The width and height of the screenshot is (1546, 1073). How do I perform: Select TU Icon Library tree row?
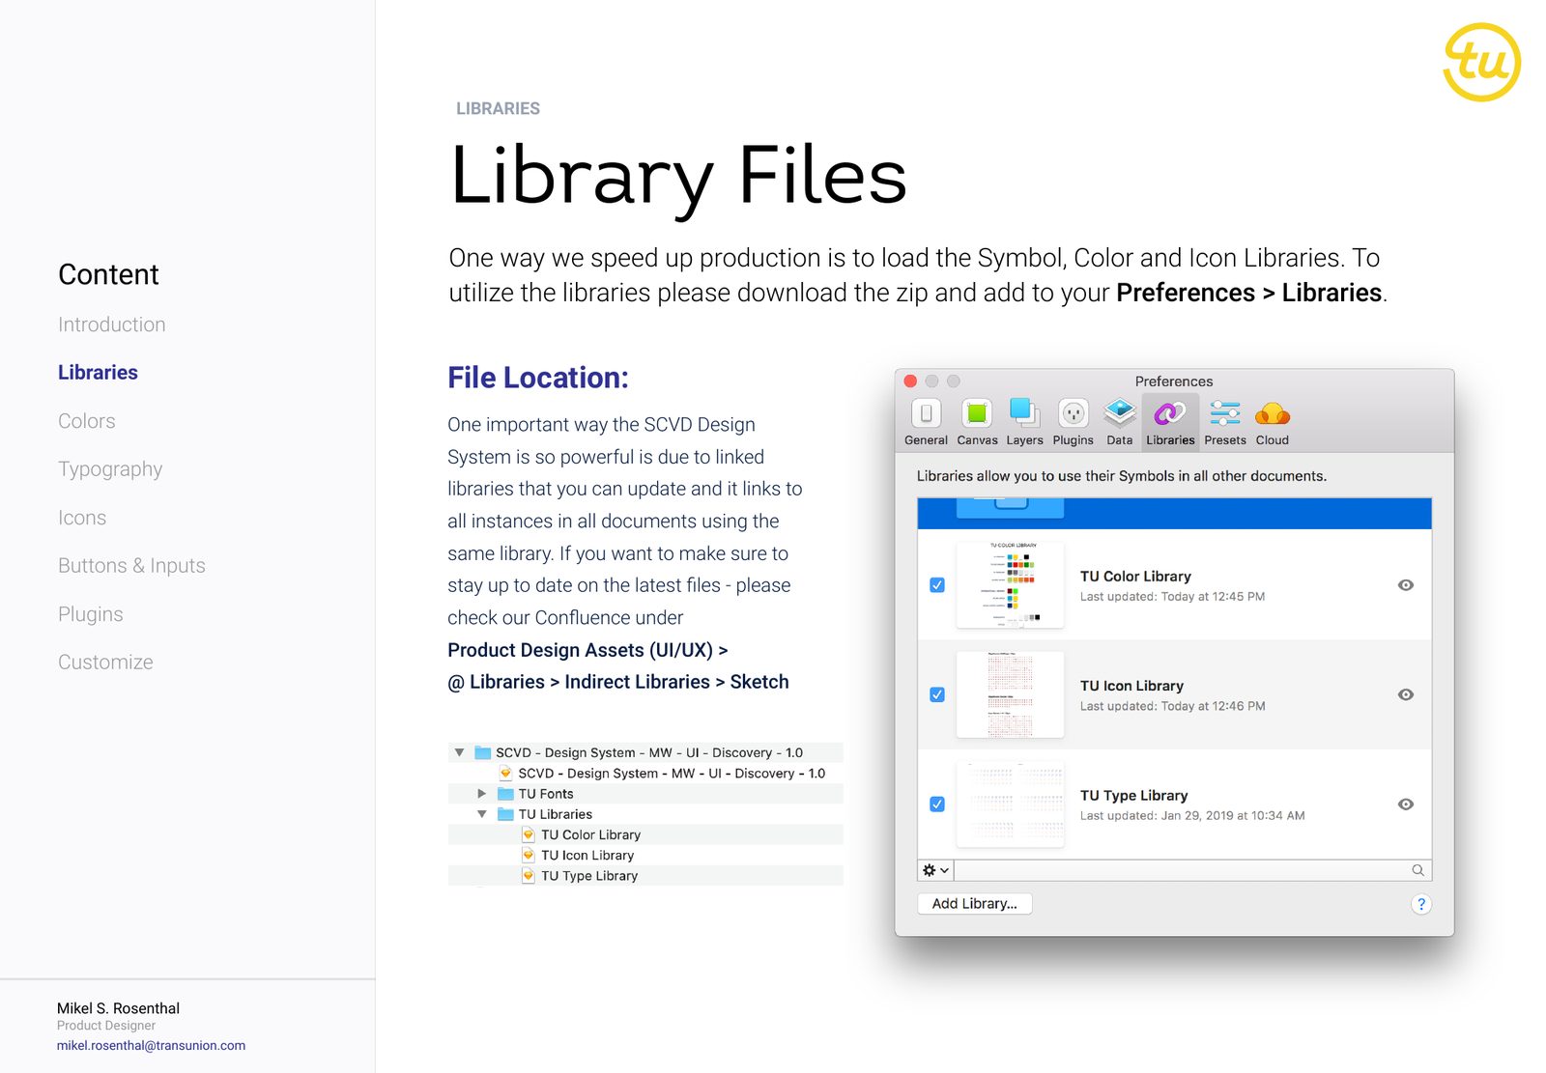[645, 855]
